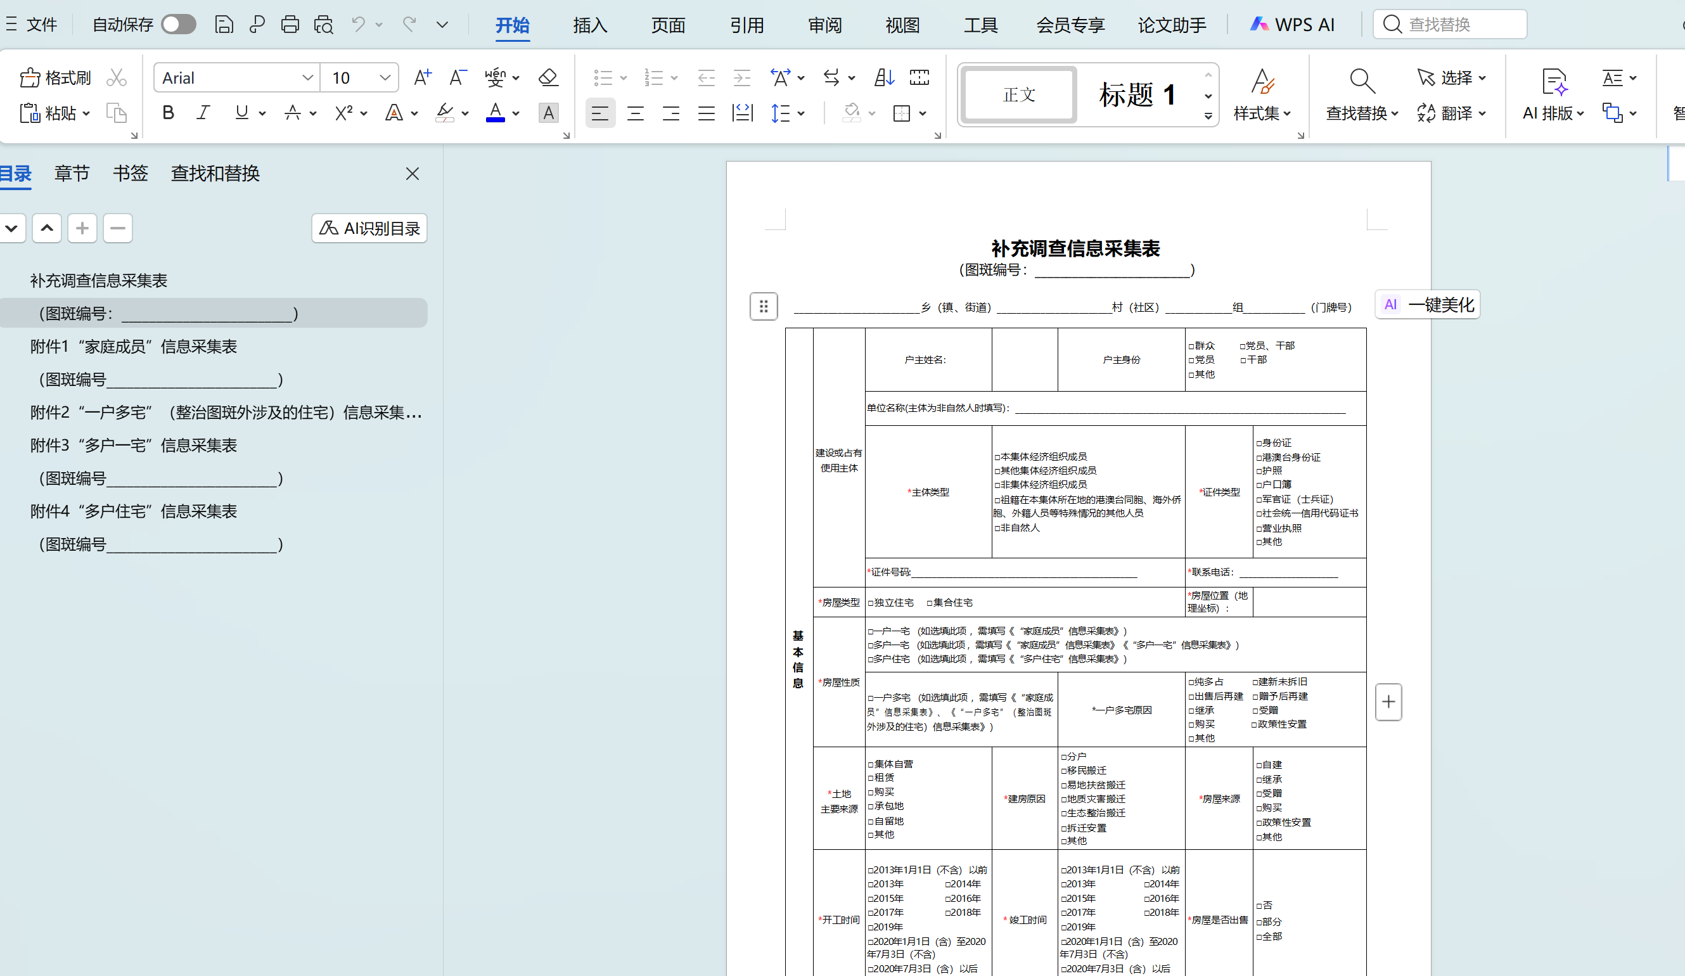Apply the blue font color swatch
Image resolution: width=1685 pixels, height=976 pixels.
[495, 112]
